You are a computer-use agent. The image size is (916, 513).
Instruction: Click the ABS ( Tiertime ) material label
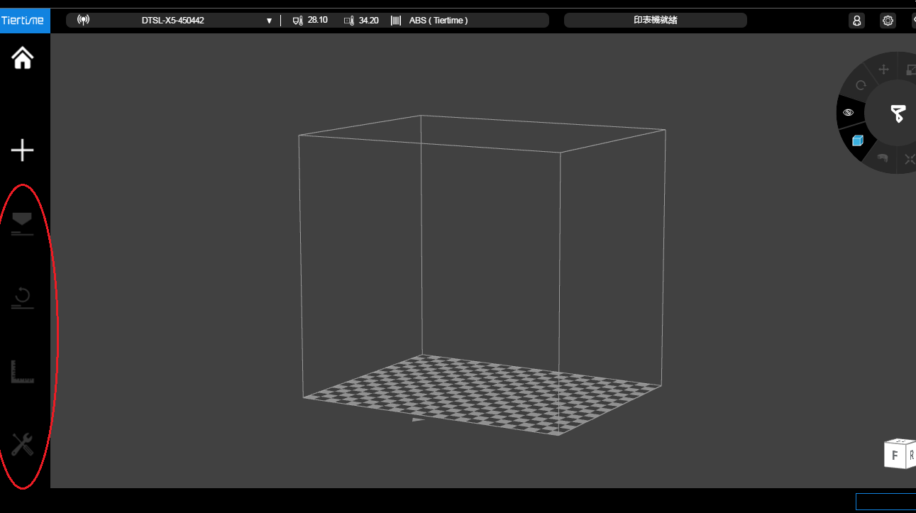coord(438,21)
